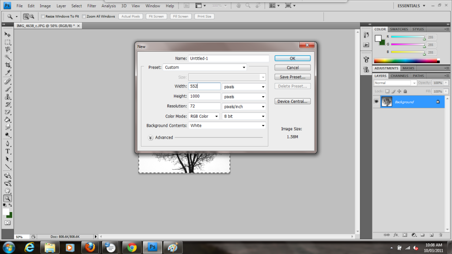Enable Zoom All Windows
Viewport: 452px width, 254px height.
tap(84, 16)
